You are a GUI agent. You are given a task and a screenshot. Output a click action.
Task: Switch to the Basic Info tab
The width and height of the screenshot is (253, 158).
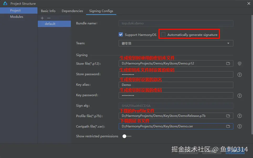pos(48,11)
